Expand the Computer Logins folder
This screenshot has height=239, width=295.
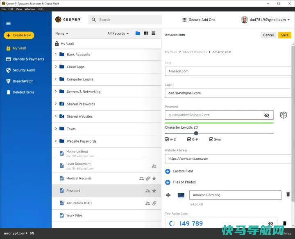point(56,79)
